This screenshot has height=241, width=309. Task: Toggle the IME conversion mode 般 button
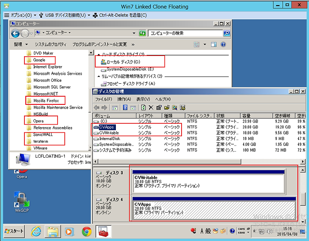pos(208,231)
